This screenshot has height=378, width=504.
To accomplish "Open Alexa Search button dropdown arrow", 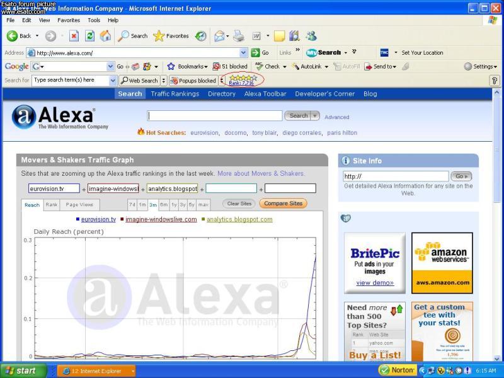I will [x=315, y=116].
